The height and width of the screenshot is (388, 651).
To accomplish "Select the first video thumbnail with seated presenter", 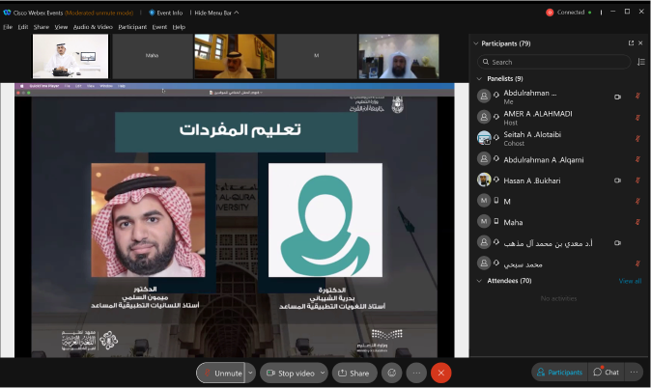I will click(x=71, y=56).
